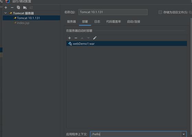
Task: Open the 代码覆盖率 tab
Action: pos(113,22)
